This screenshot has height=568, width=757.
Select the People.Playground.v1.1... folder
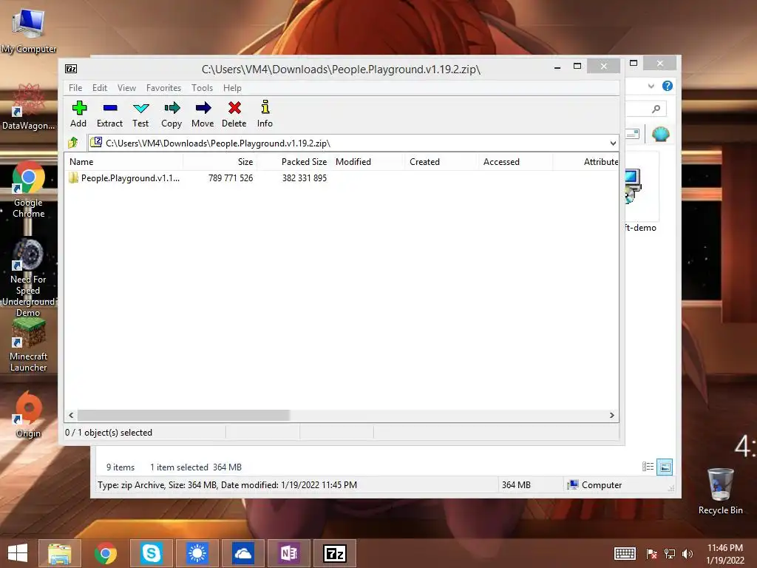[x=124, y=177]
